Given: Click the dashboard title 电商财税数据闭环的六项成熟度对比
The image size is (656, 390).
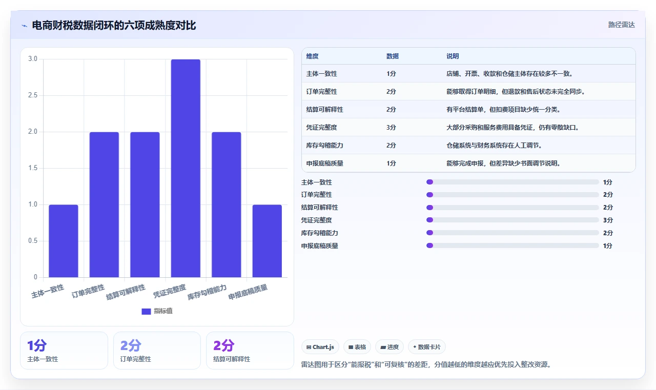Looking at the screenshot, I should point(114,26).
